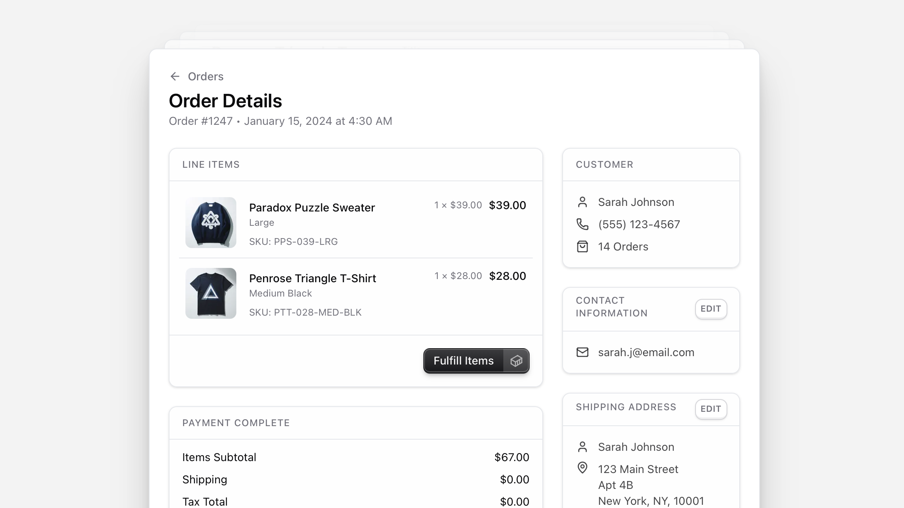Image resolution: width=904 pixels, height=508 pixels.
Task: Click 14 Orders to view order history
Action: (622, 246)
